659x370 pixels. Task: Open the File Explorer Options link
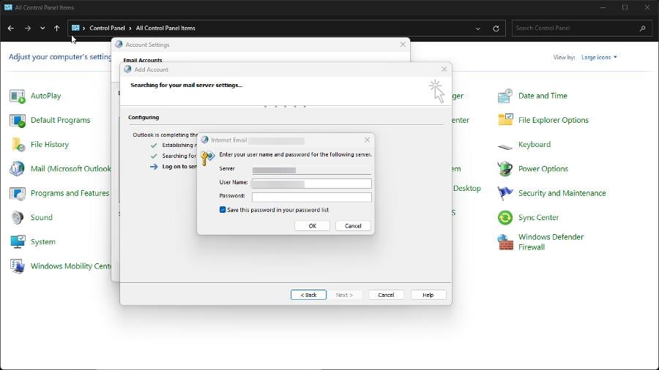(x=554, y=121)
